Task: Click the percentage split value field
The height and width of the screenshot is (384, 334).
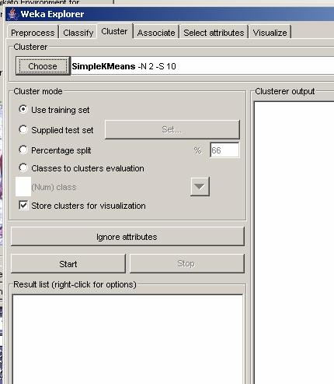Action: 224,150
